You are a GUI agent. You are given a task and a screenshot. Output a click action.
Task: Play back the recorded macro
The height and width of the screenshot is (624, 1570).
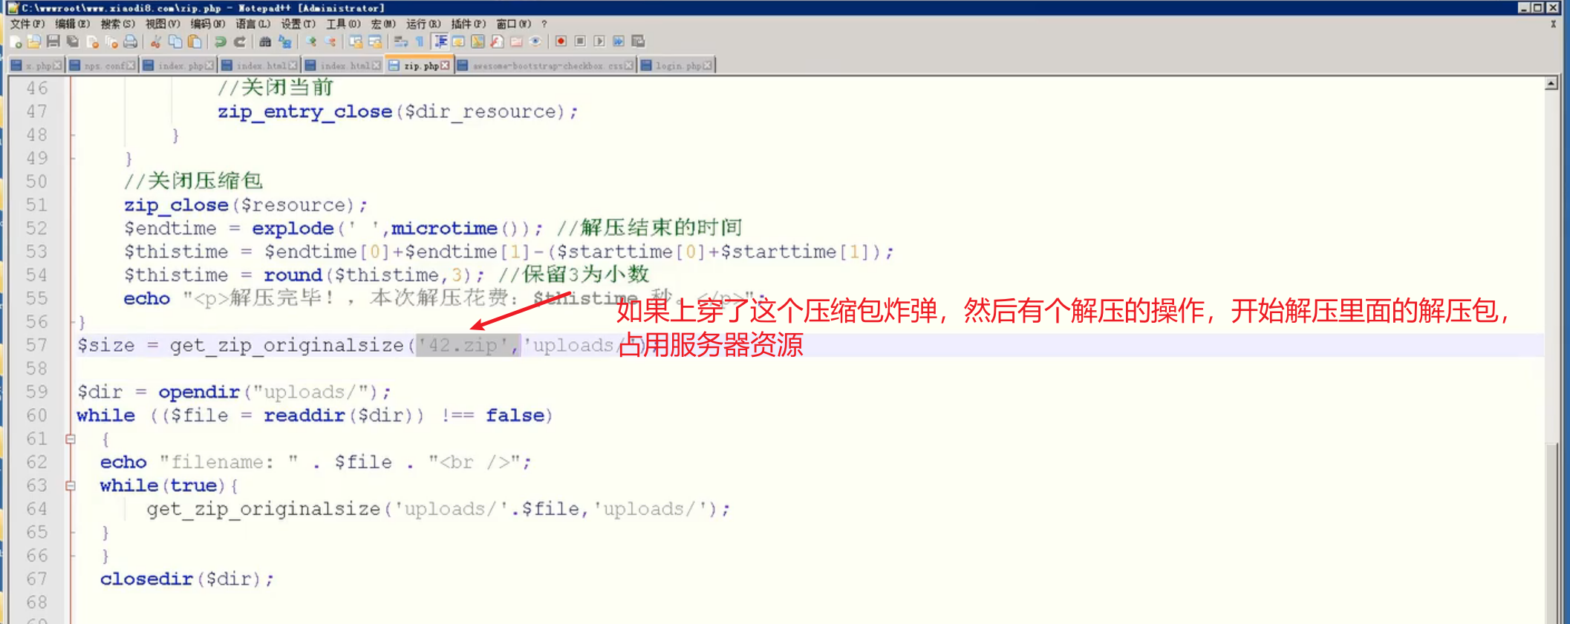tap(599, 42)
